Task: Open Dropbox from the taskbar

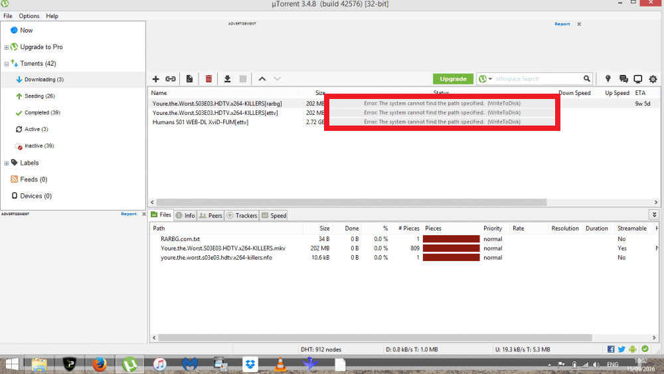Action: pos(250,364)
